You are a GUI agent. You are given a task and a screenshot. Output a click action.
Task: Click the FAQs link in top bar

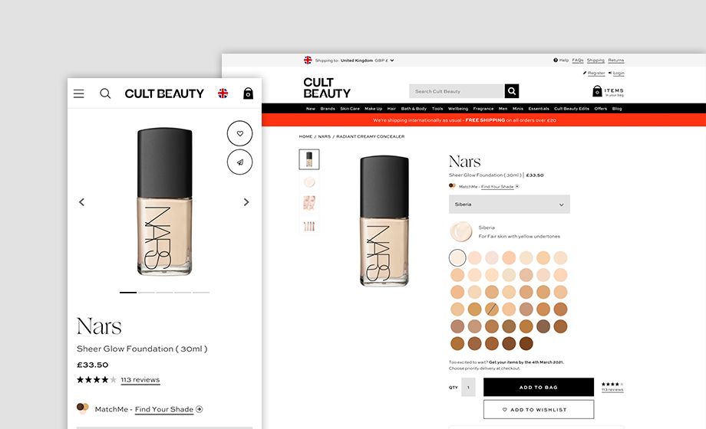pos(578,61)
